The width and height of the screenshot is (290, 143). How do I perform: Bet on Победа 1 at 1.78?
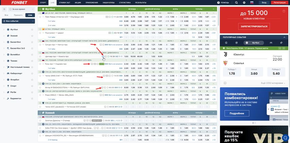tap(232, 72)
